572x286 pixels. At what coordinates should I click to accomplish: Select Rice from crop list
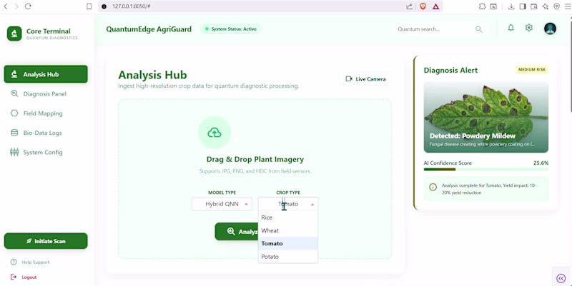click(288, 218)
